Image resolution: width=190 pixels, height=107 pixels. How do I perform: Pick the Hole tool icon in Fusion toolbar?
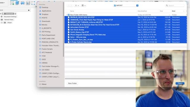click(28, 3)
